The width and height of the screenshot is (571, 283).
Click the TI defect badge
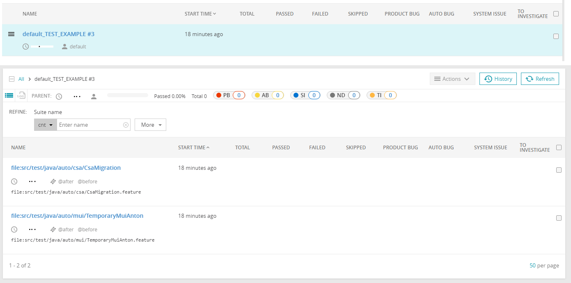381,95
